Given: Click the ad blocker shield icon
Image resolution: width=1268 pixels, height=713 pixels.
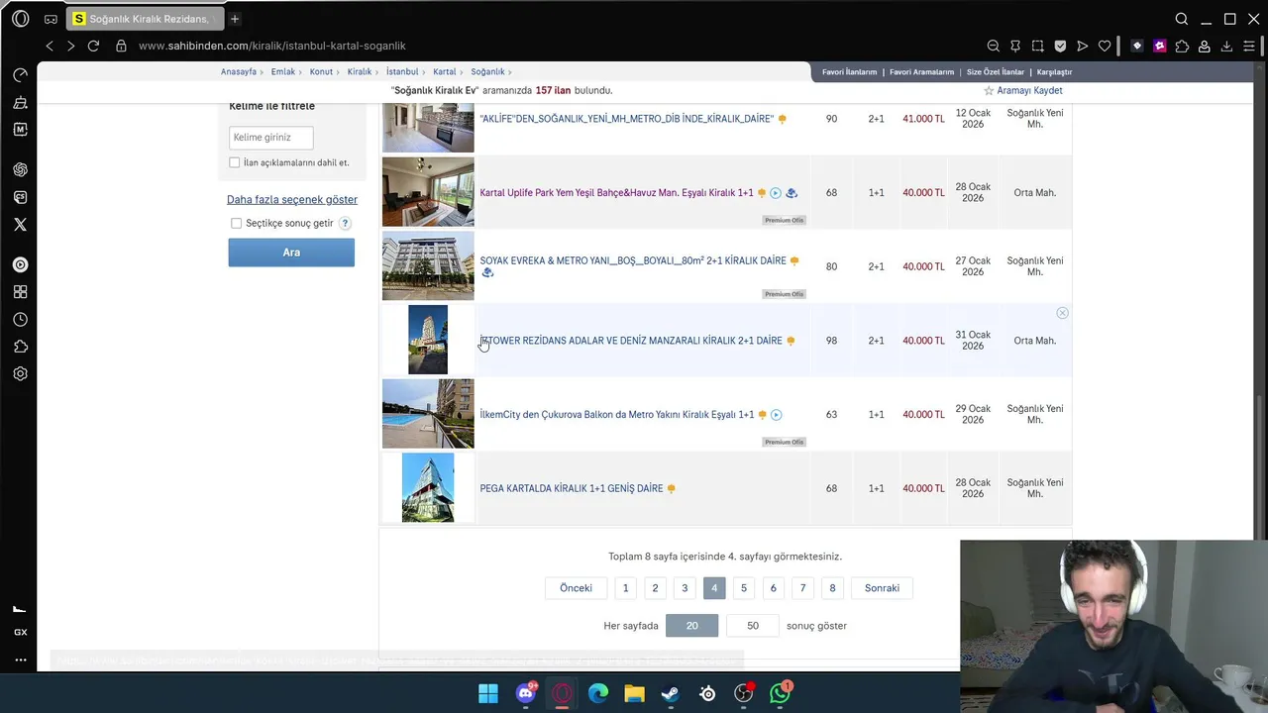Looking at the screenshot, I should pyautogui.click(x=1060, y=46).
